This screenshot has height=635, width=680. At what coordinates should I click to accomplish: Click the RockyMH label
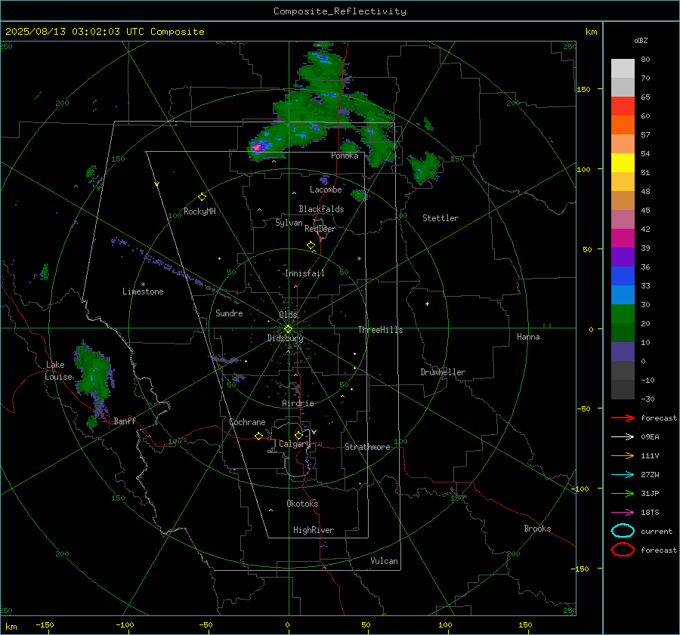coord(199,211)
